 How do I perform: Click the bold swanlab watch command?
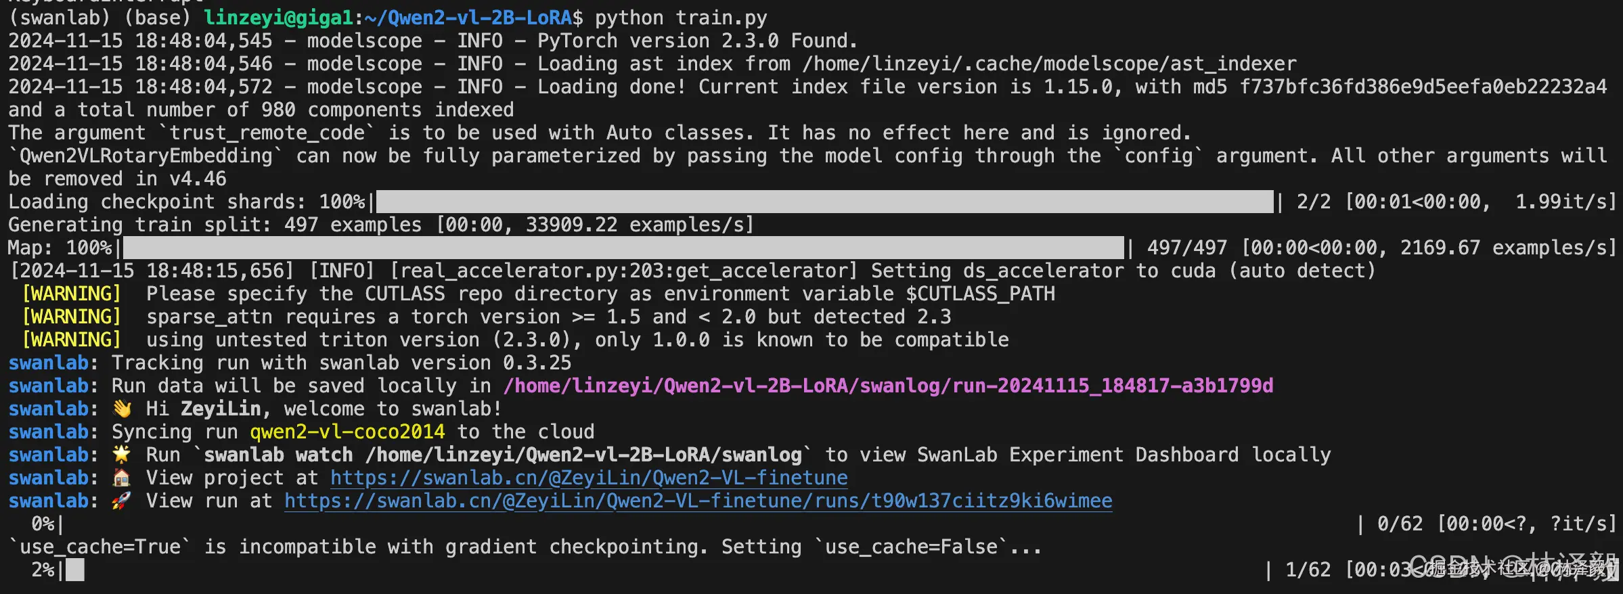point(503,455)
